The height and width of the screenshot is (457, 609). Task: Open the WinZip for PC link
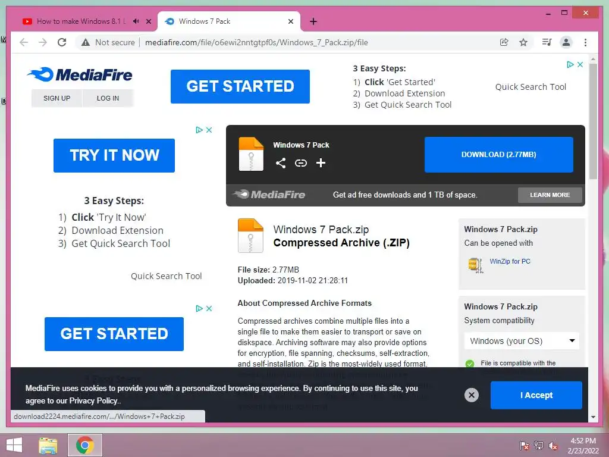[x=510, y=261]
